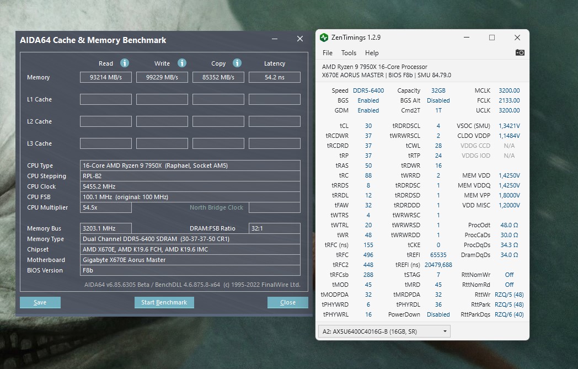Open the Tools menu in ZenTimings
578x369 pixels.
349,53
